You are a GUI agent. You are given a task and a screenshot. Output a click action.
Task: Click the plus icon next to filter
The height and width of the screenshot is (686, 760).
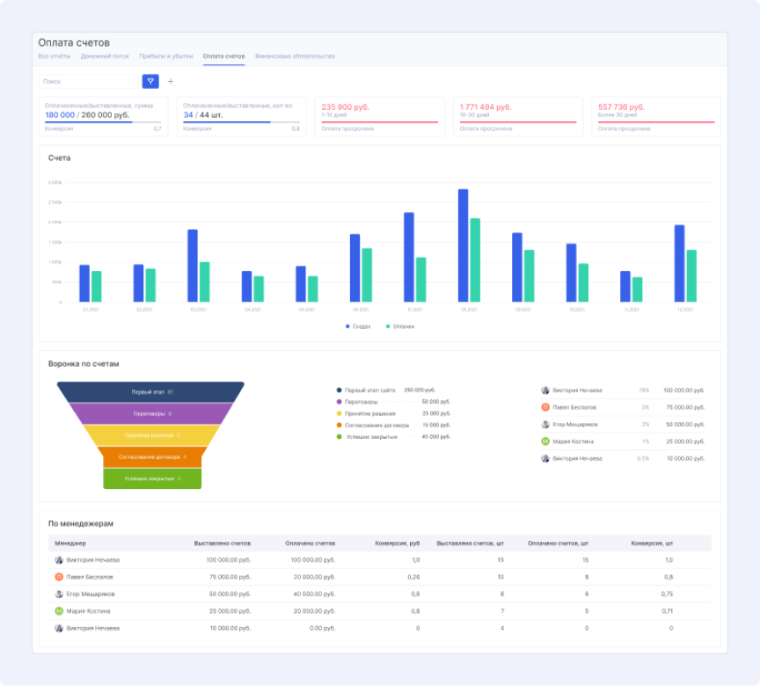[x=171, y=82]
